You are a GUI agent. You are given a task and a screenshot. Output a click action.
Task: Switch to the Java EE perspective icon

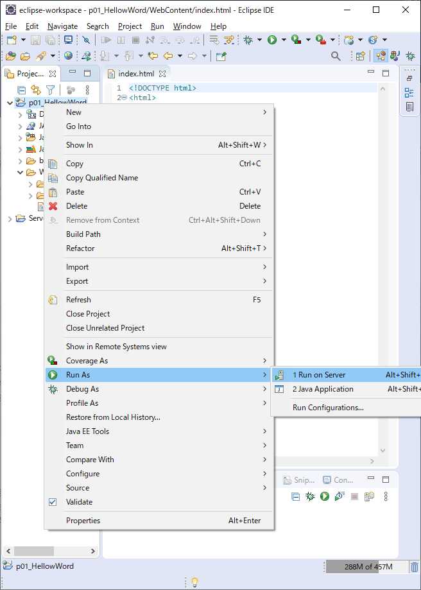pyautogui.click(x=381, y=56)
